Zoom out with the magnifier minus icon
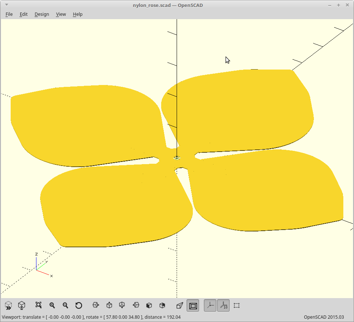Screen dimensions: 354x322 point(66,305)
